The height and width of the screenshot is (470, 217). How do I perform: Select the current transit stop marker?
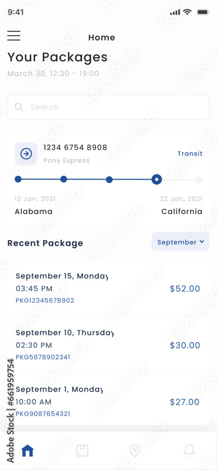[156, 180]
